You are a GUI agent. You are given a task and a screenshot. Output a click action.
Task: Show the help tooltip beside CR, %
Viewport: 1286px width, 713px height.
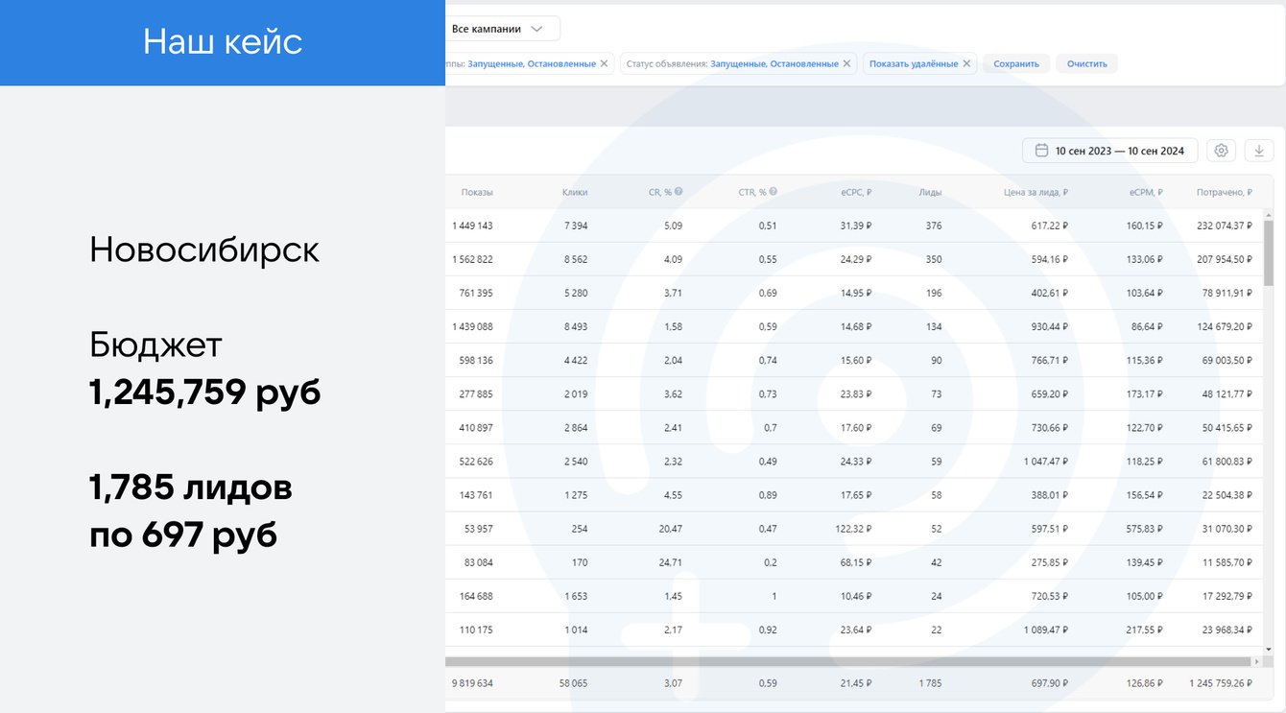[679, 192]
